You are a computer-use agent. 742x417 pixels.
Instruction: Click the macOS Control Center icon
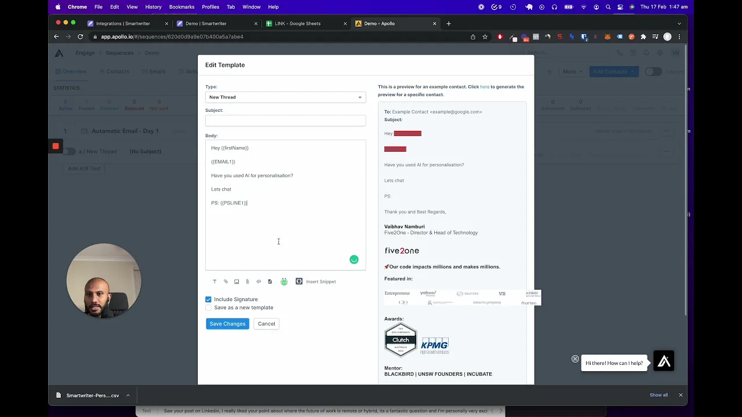pyautogui.click(x=620, y=7)
